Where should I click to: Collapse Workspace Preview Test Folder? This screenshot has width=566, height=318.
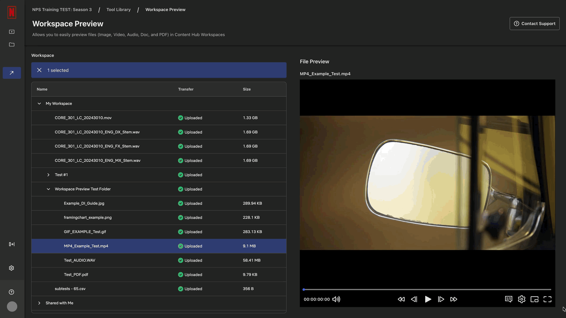[48, 189]
